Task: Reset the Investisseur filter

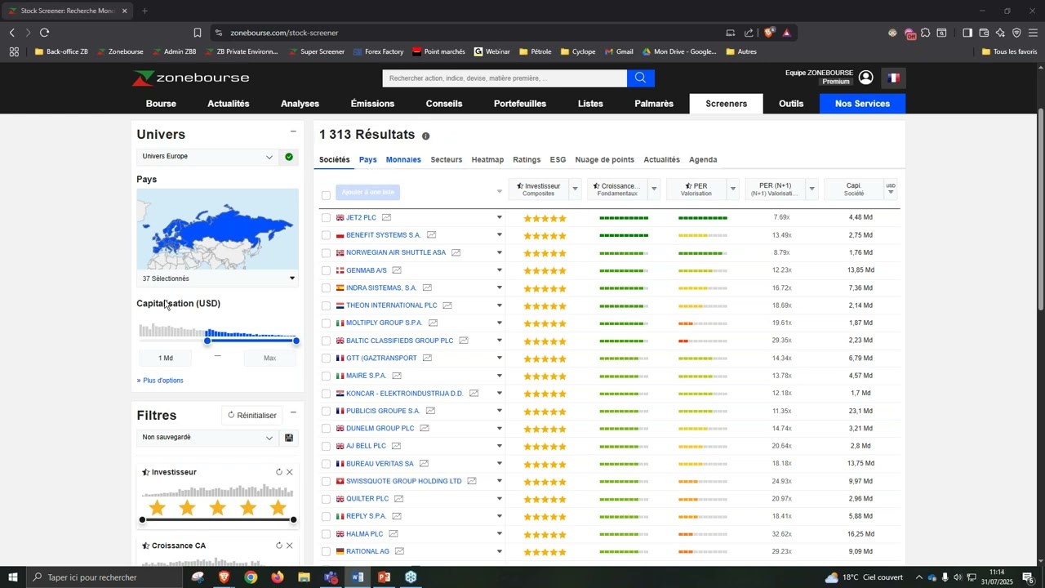Action: point(279,472)
